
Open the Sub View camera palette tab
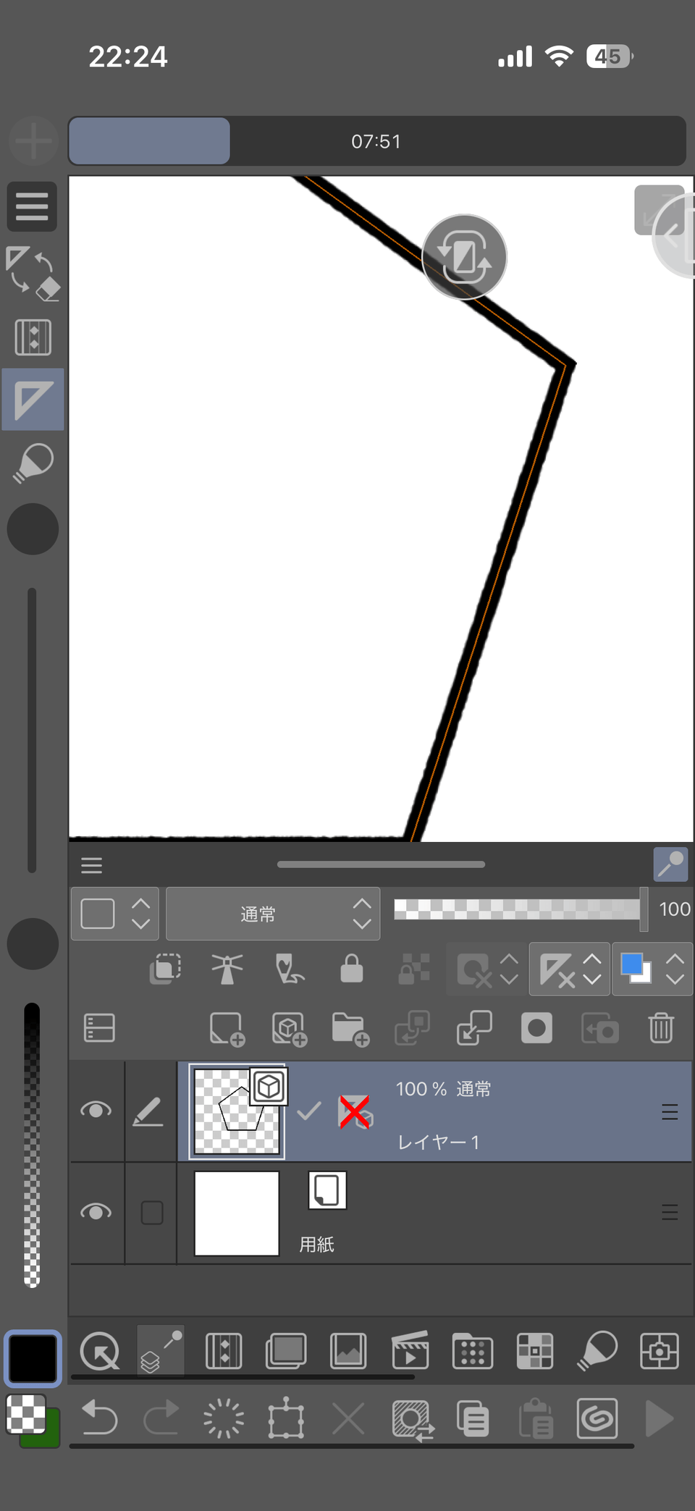tap(660, 1351)
